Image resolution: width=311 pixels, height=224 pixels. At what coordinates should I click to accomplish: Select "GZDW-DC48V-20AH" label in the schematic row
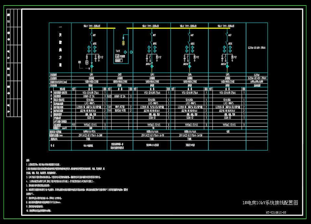pyautogui.click(x=257, y=48)
